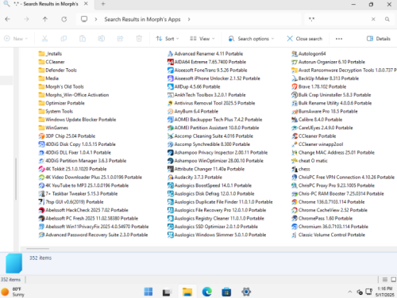Click the Paste toolbar icon
397x298 pixels.
coord(83,39)
